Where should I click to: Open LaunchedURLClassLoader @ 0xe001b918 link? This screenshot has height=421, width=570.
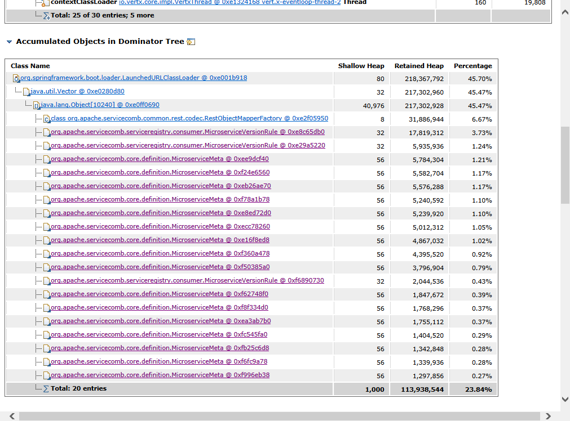click(134, 78)
